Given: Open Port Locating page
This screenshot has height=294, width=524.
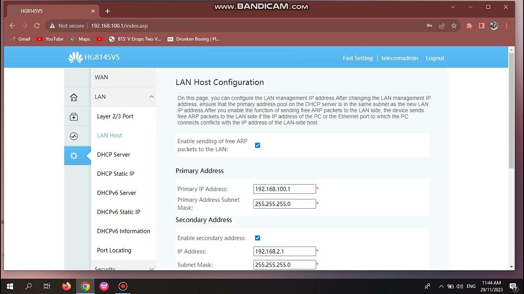Looking at the screenshot, I should tap(114, 251).
